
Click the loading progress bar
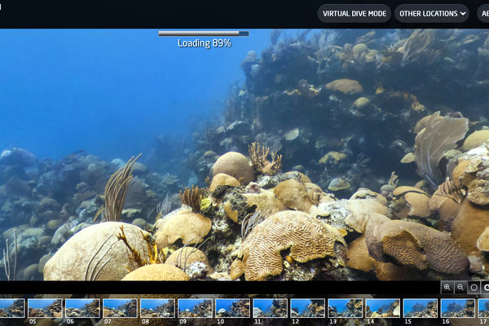click(x=204, y=33)
